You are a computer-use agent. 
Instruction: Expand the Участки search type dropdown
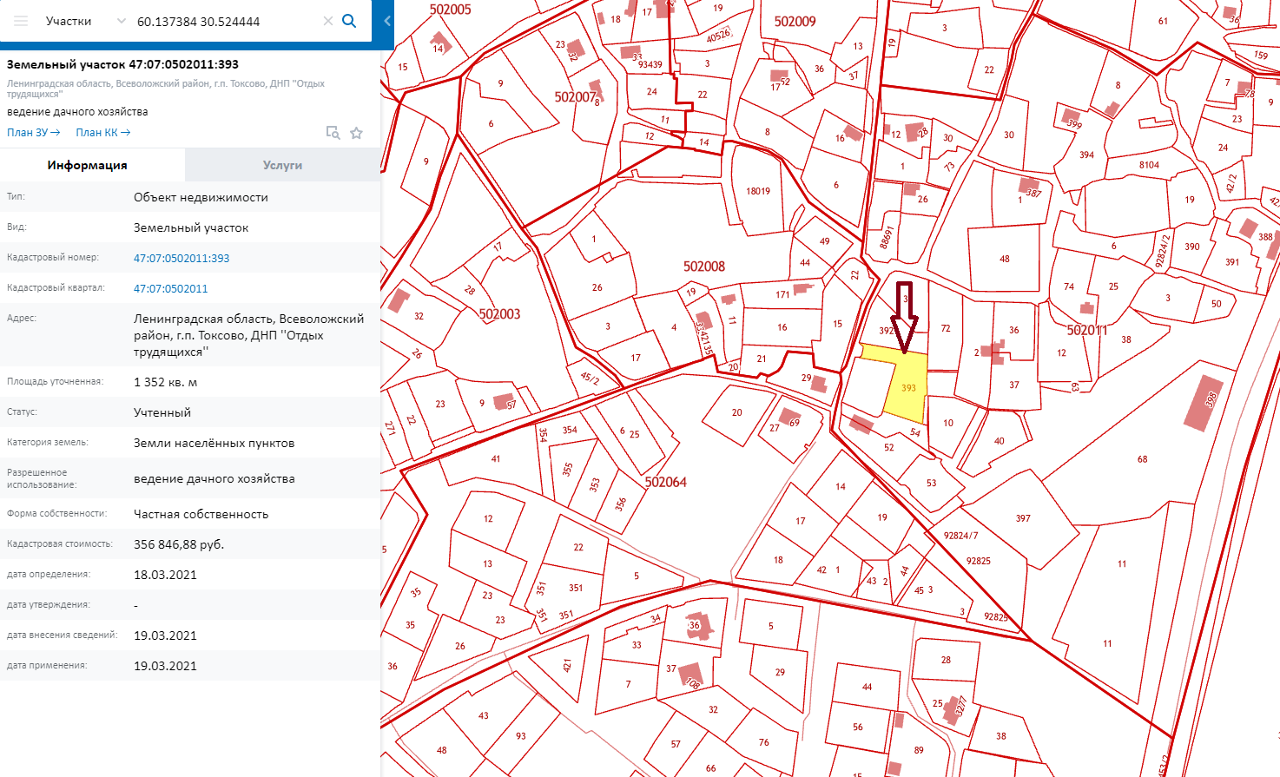121,21
